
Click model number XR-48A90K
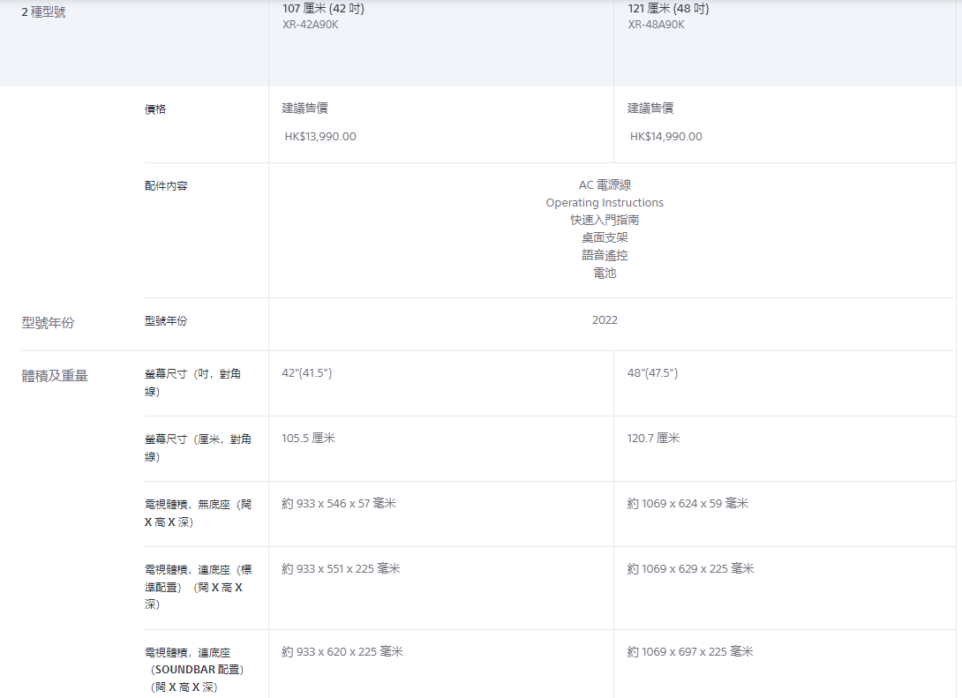pos(656,25)
